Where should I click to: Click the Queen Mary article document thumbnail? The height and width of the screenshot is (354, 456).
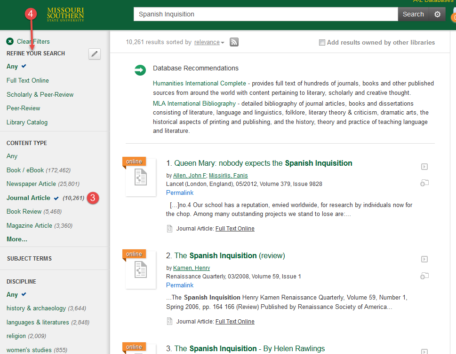(x=141, y=177)
